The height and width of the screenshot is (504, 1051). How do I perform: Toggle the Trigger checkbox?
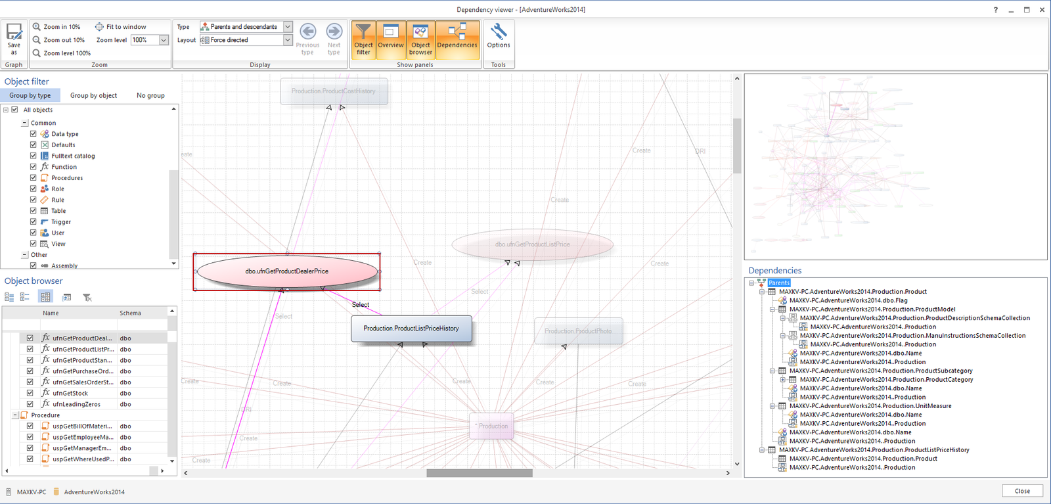34,221
